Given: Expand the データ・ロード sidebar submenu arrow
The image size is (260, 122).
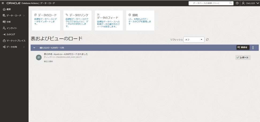Looking at the screenshot, I should [24, 16].
